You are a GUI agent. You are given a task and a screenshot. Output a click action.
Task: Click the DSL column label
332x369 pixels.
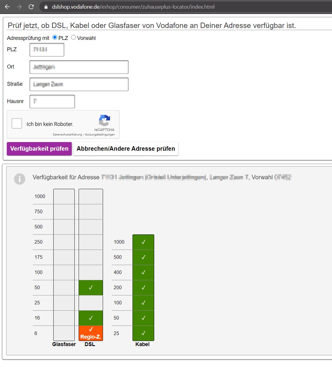coord(90,344)
